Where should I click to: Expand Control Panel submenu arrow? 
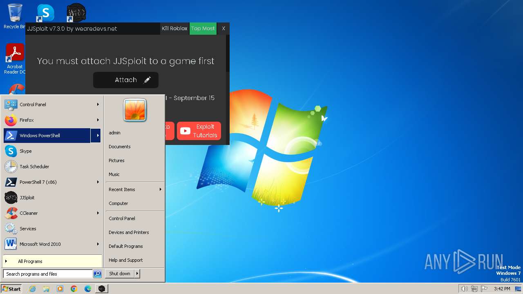pyautogui.click(x=98, y=105)
